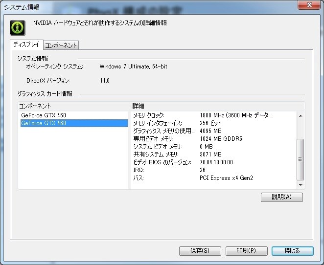The image size is (324, 265).
Task: Click the NVIDIA green info icon
Action: (x=18, y=28)
